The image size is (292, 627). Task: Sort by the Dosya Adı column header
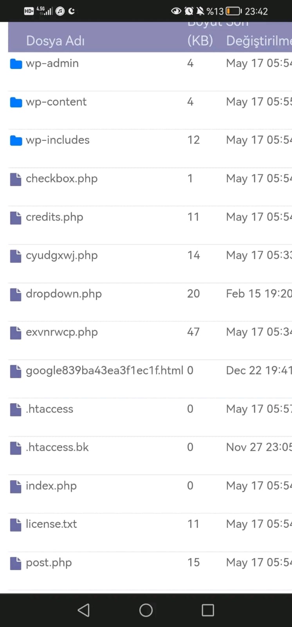point(55,41)
